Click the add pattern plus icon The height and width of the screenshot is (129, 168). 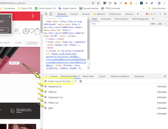tap(76, 81)
